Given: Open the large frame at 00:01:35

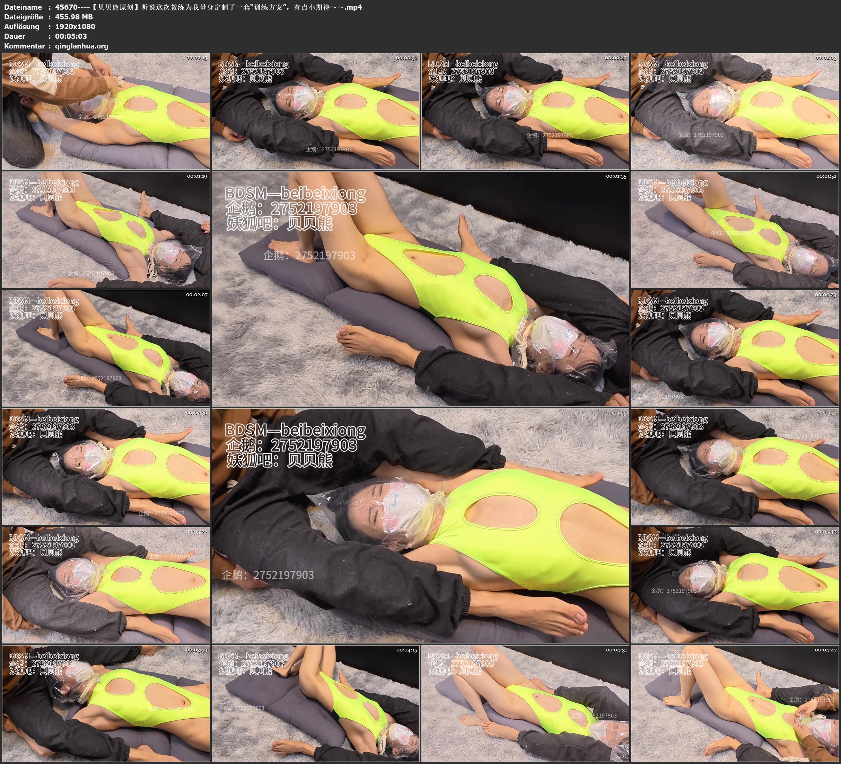Looking at the screenshot, I should (x=420, y=289).
